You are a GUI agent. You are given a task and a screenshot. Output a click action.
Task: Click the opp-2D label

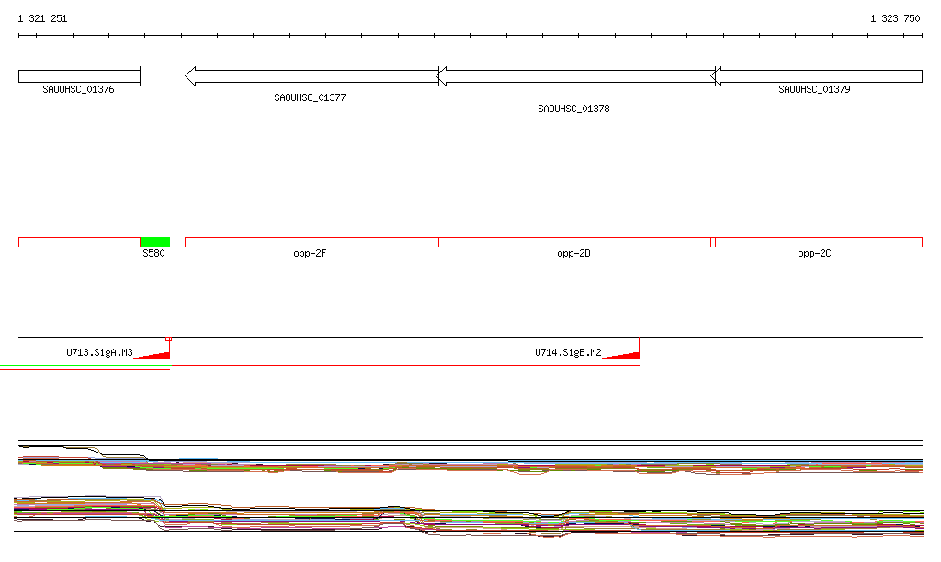[573, 253]
